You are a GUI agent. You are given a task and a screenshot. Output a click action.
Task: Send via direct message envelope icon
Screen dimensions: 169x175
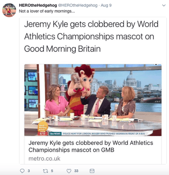92,171
